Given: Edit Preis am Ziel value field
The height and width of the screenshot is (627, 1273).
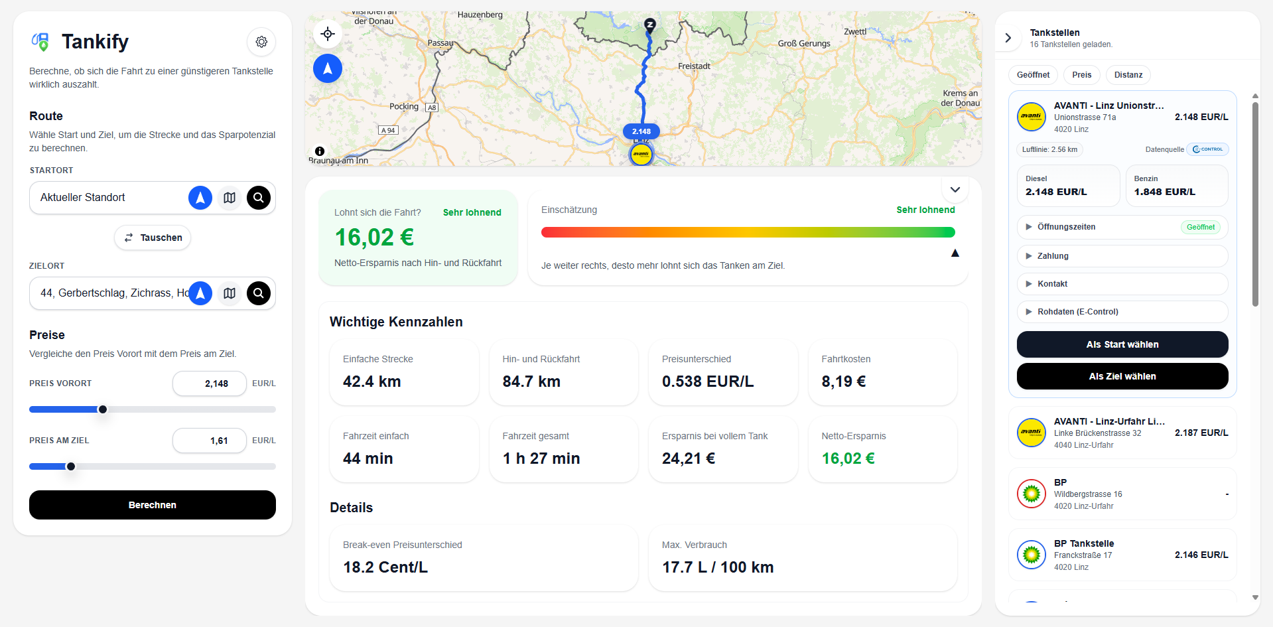Looking at the screenshot, I should tap(210, 441).
